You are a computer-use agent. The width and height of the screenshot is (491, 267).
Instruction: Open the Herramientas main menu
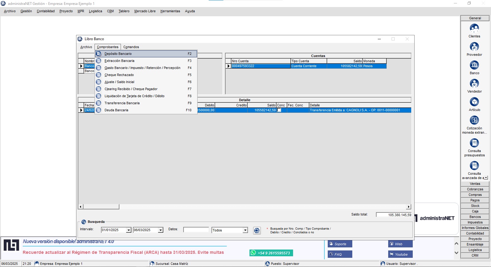point(170,11)
